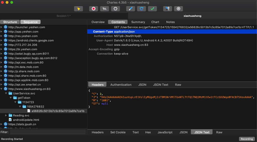Switch to the Sequence view
Viewport: 257px width, 142px height.
[x=30, y=22]
